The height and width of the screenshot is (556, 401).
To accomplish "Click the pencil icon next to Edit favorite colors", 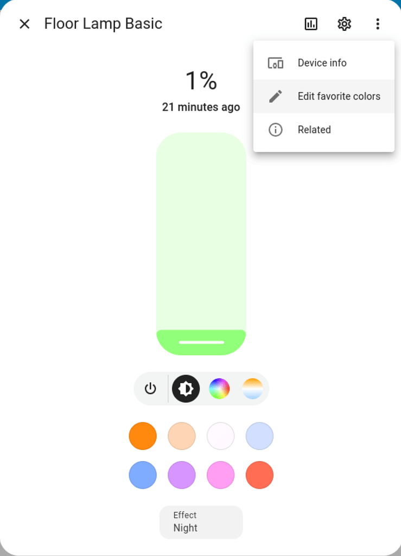I will [276, 96].
